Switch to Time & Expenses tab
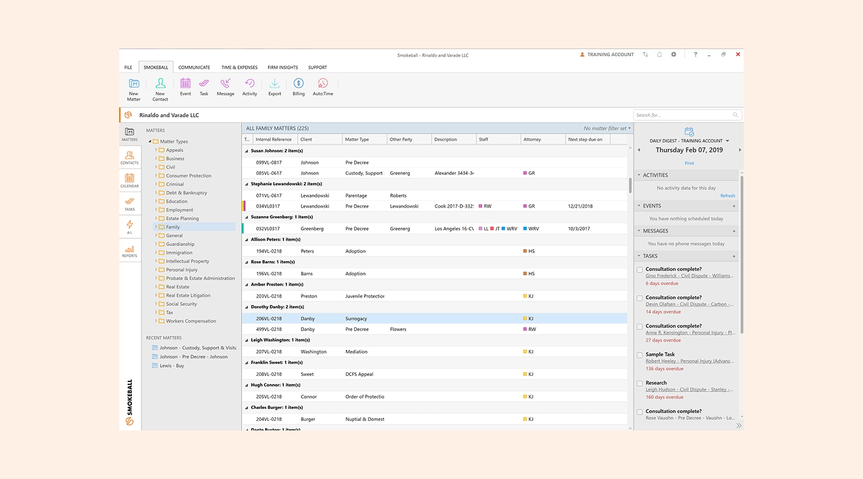Viewport: 863px width, 479px height. (x=239, y=68)
